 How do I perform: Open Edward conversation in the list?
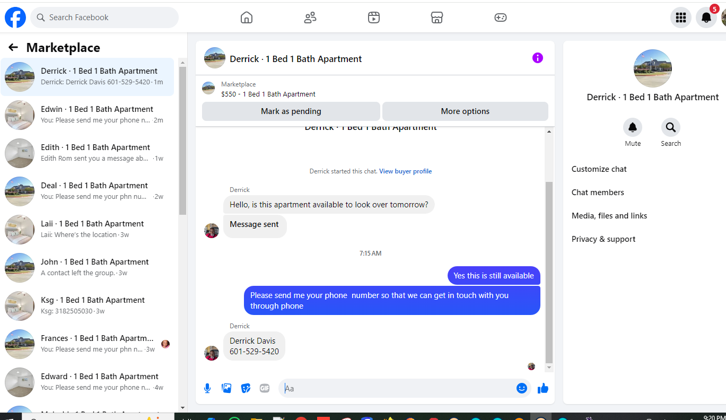(x=88, y=382)
